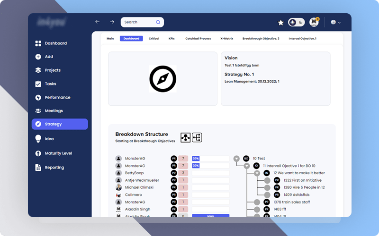Click the BO badge next to 10 Test
This screenshot has height=236, width=379.
coord(246,159)
